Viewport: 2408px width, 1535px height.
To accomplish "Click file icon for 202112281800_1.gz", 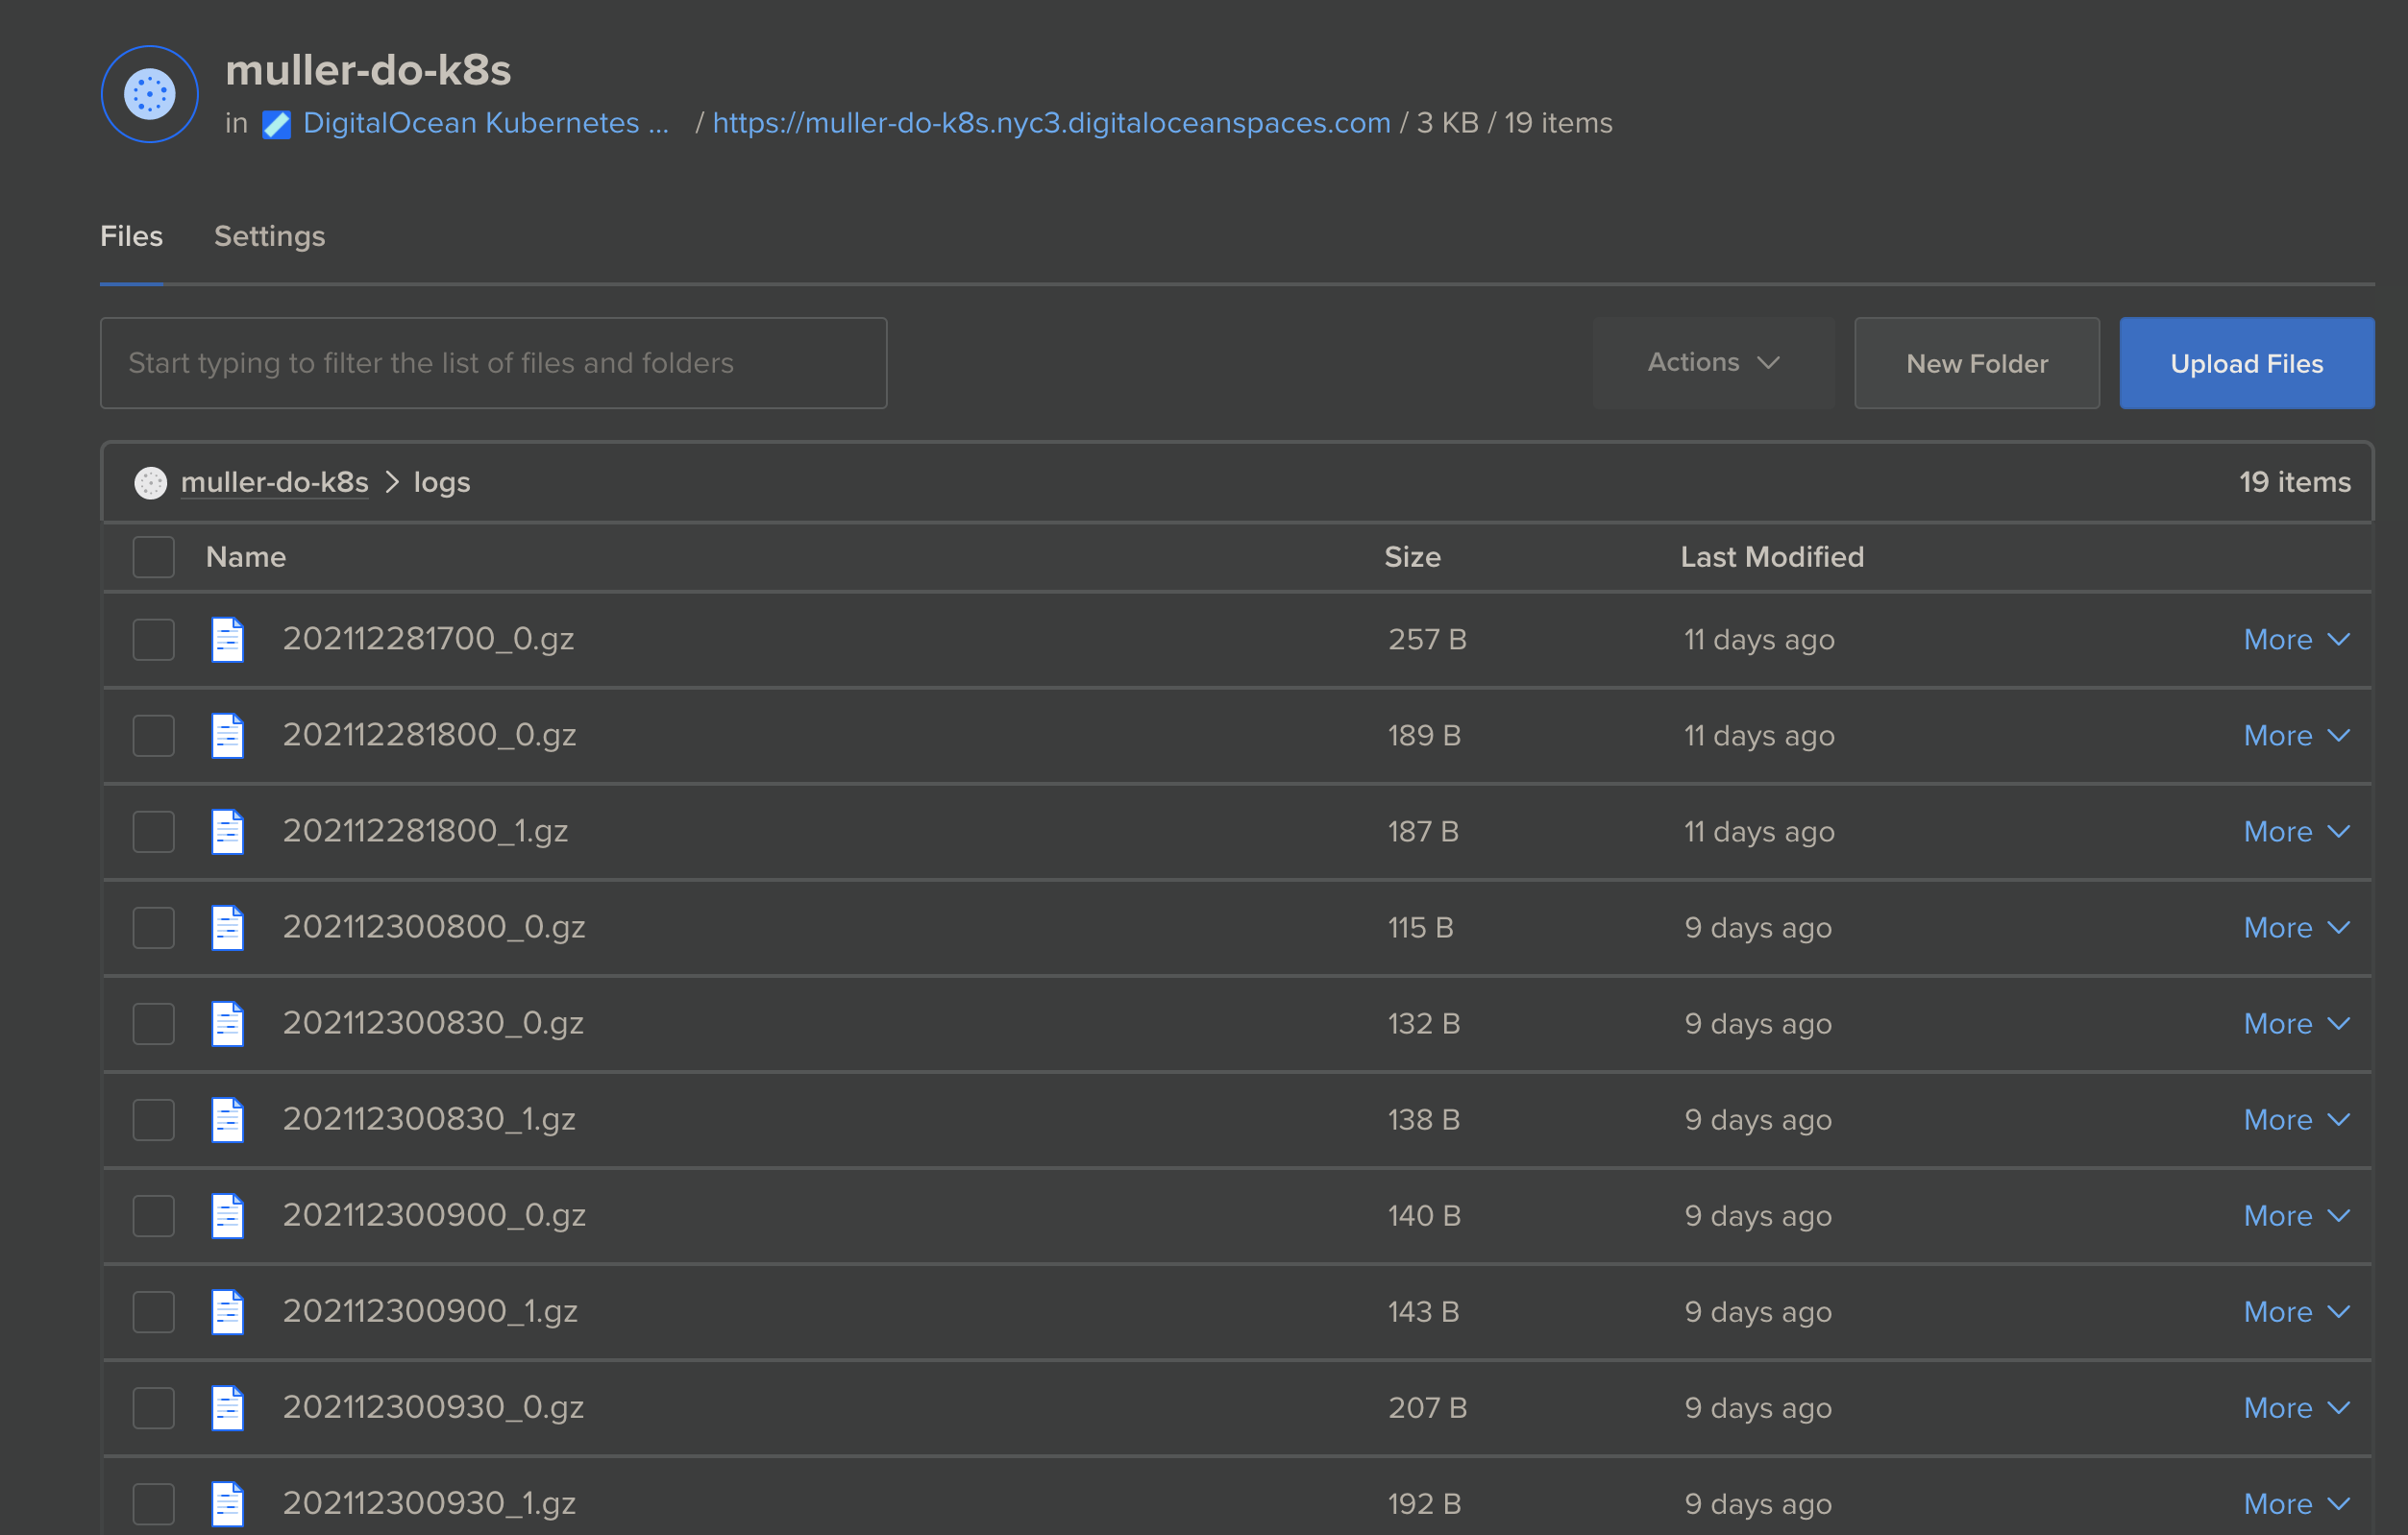I will (x=228, y=832).
